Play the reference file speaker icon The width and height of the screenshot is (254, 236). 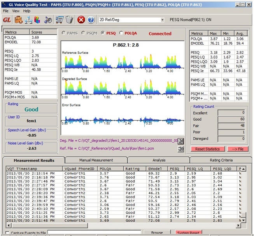click(180, 149)
